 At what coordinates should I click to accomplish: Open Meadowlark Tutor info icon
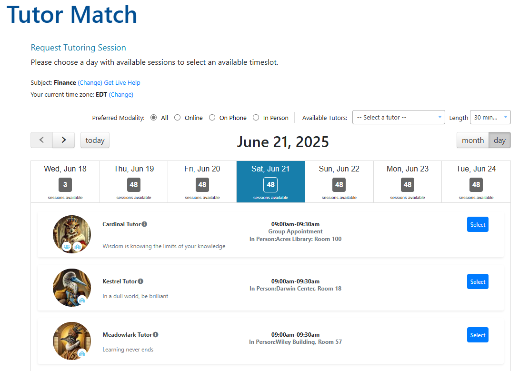156,334
